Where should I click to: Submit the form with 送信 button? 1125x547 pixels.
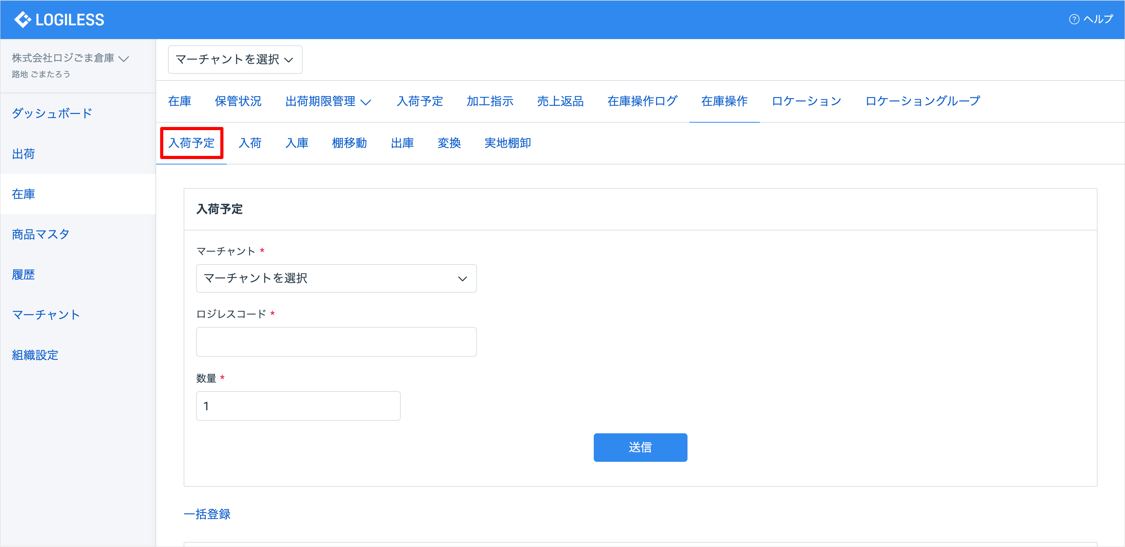point(640,447)
